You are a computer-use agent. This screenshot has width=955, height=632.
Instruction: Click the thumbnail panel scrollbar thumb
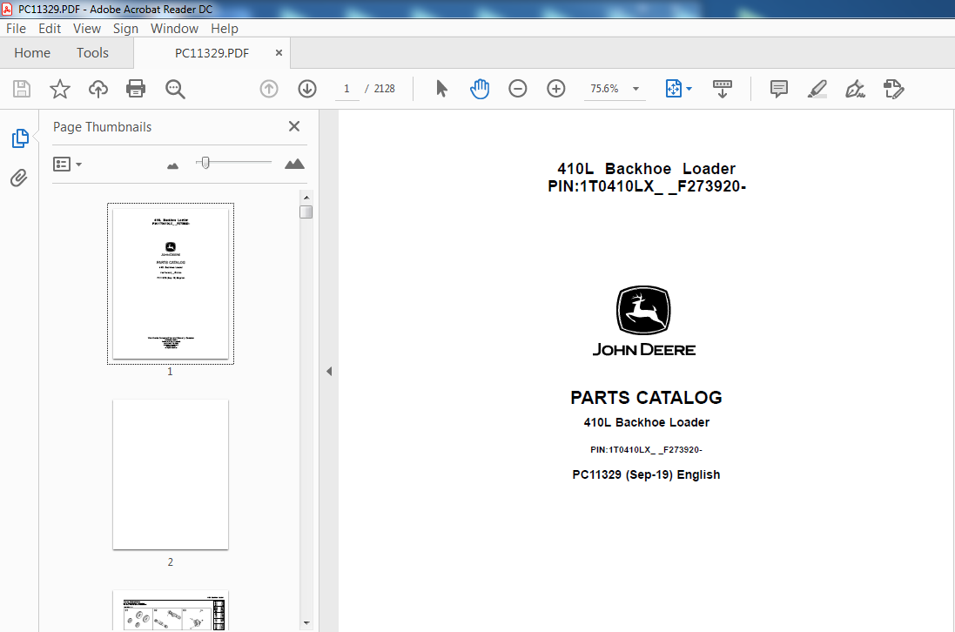coord(306,212)
